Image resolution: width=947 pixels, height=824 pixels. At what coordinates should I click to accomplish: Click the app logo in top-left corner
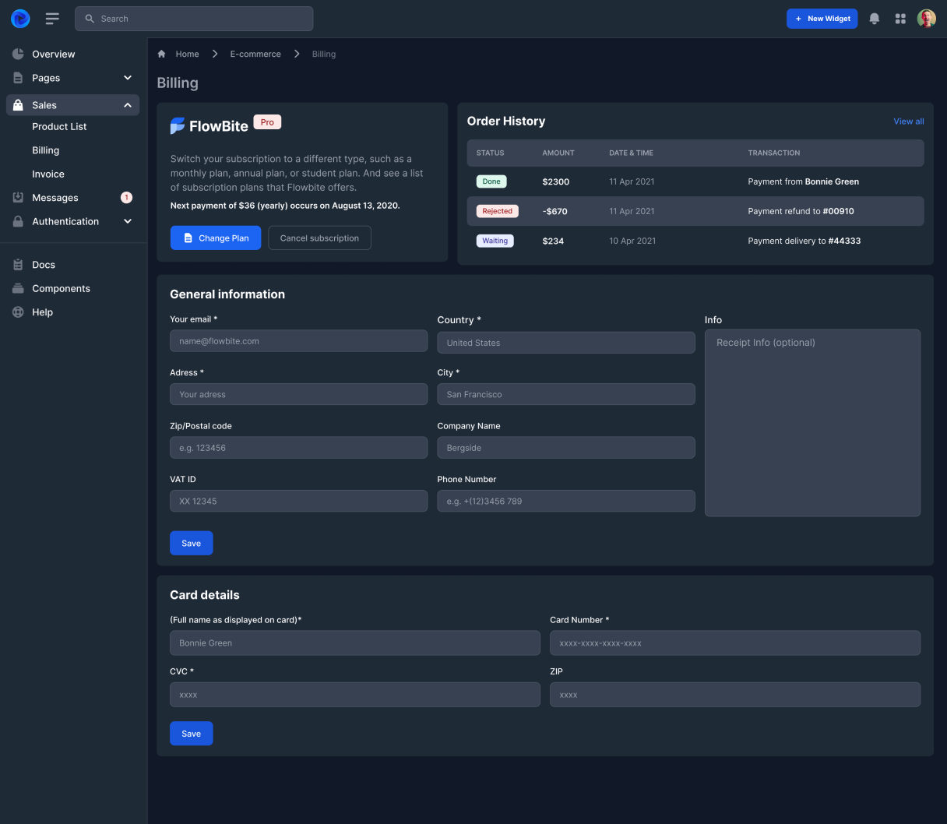point(20,19)
